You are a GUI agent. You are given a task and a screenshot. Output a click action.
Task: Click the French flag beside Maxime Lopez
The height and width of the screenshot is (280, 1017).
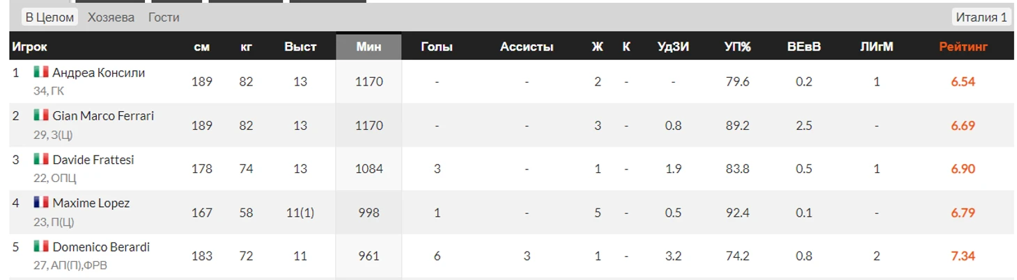point(41,203)
